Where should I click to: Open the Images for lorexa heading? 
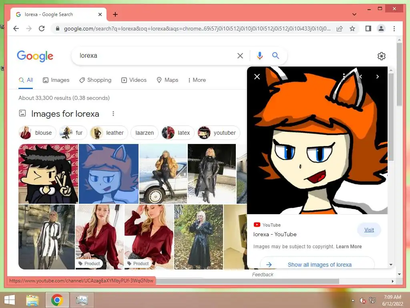(x=65, y=113)
